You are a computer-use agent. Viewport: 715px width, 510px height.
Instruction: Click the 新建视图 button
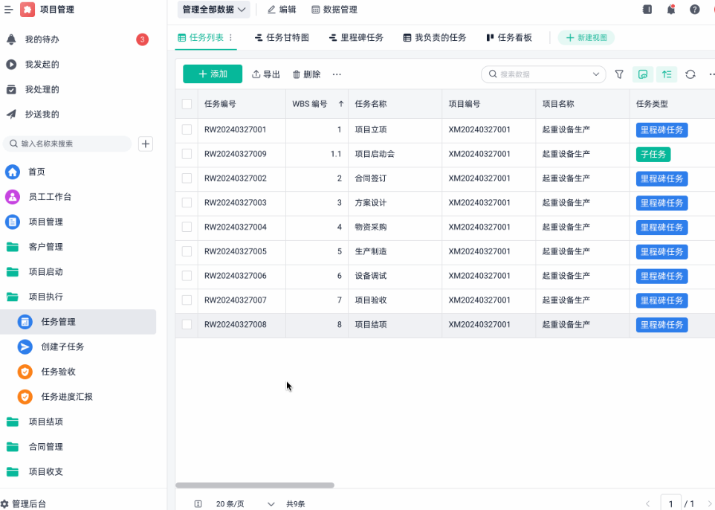(x=586, y=37)
